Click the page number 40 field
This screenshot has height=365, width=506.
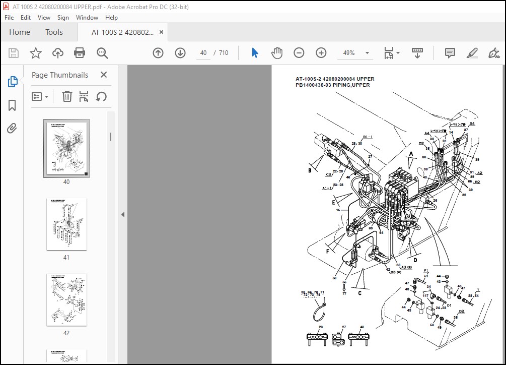[x=203, y=53]
